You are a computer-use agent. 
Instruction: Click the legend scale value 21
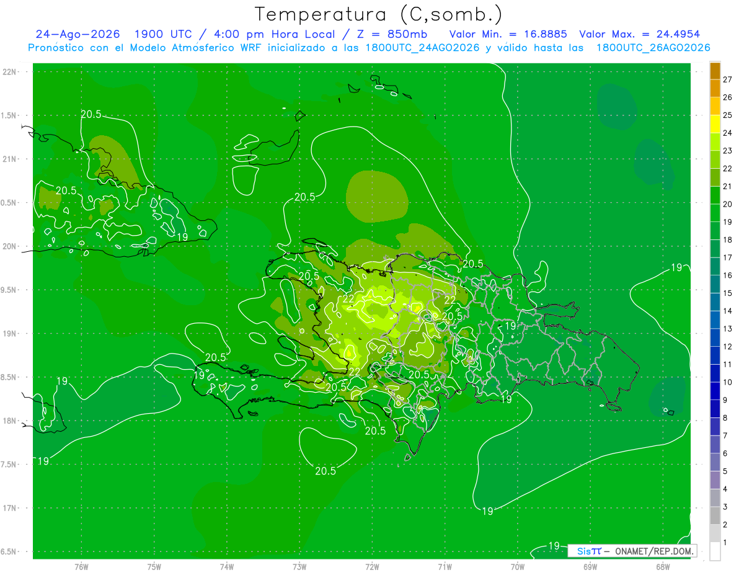tap(727, 186)
